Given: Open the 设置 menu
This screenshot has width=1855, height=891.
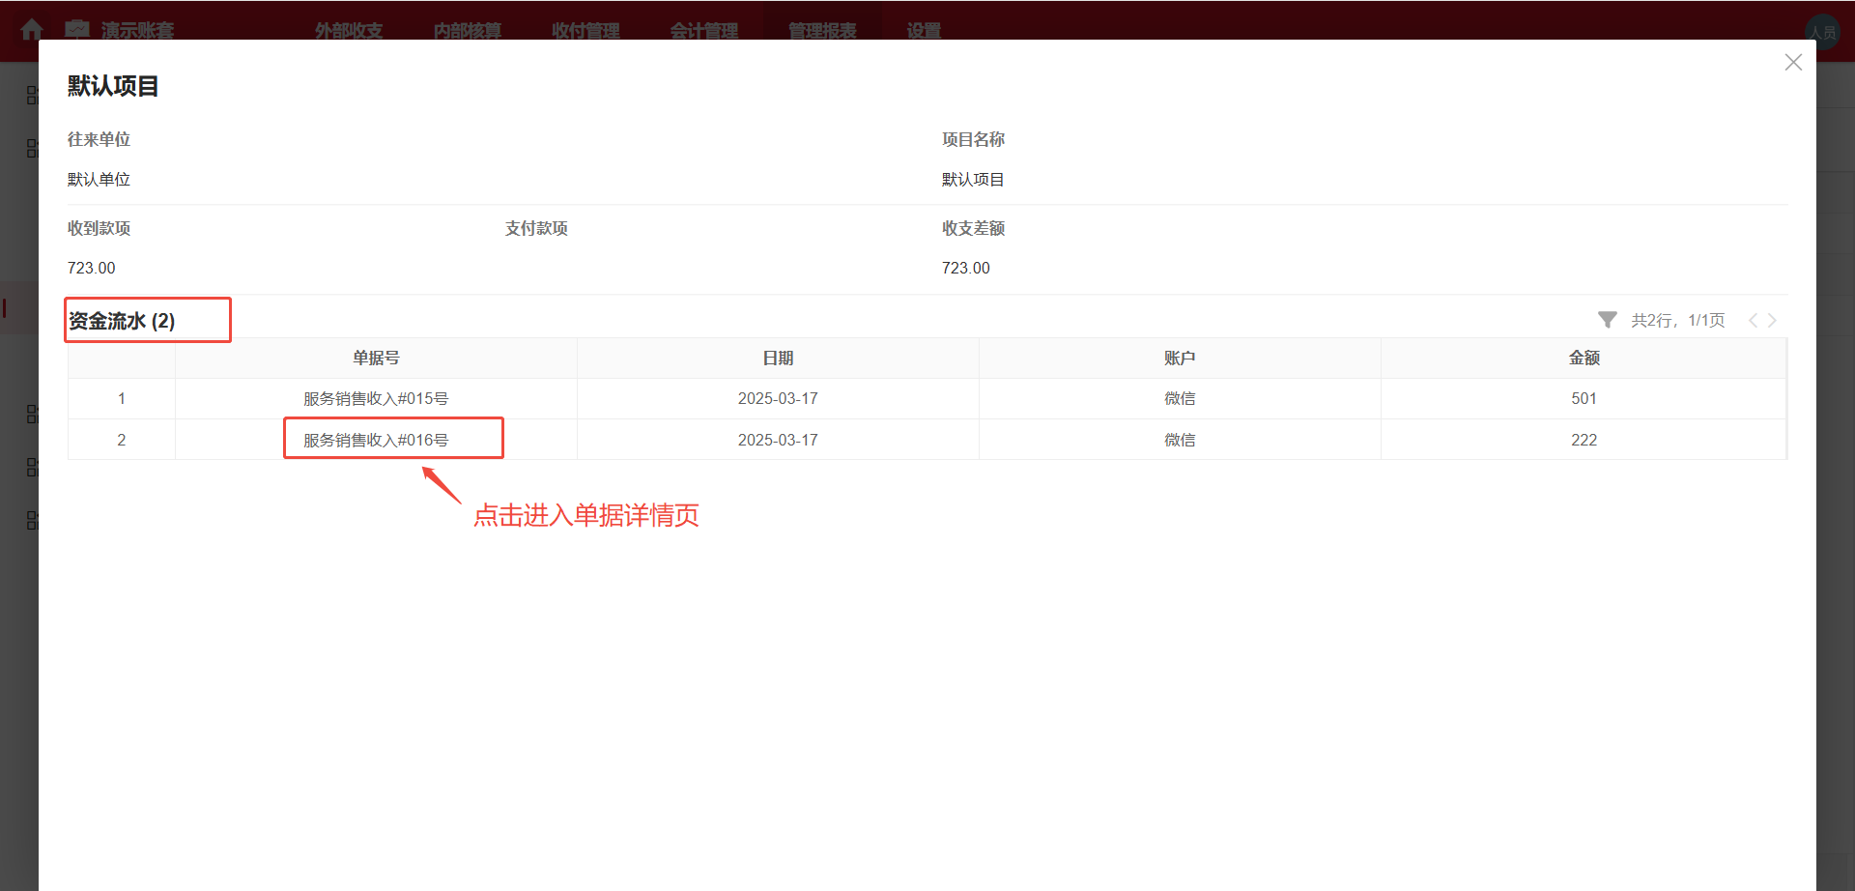Looking at the screenshot, I should tap(922, 30).
